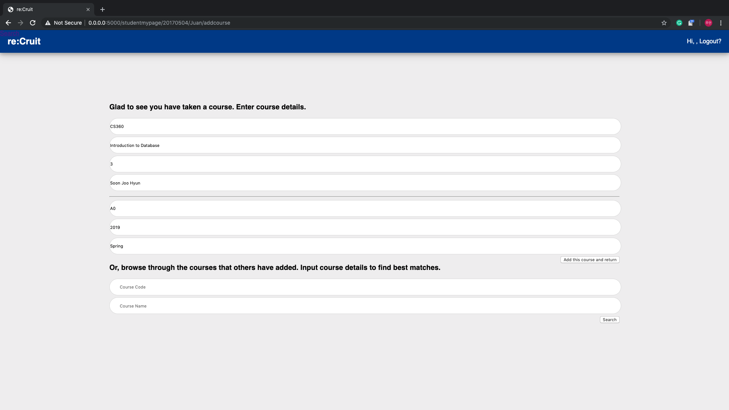Click the reload page icon

(x=33, y=23)
